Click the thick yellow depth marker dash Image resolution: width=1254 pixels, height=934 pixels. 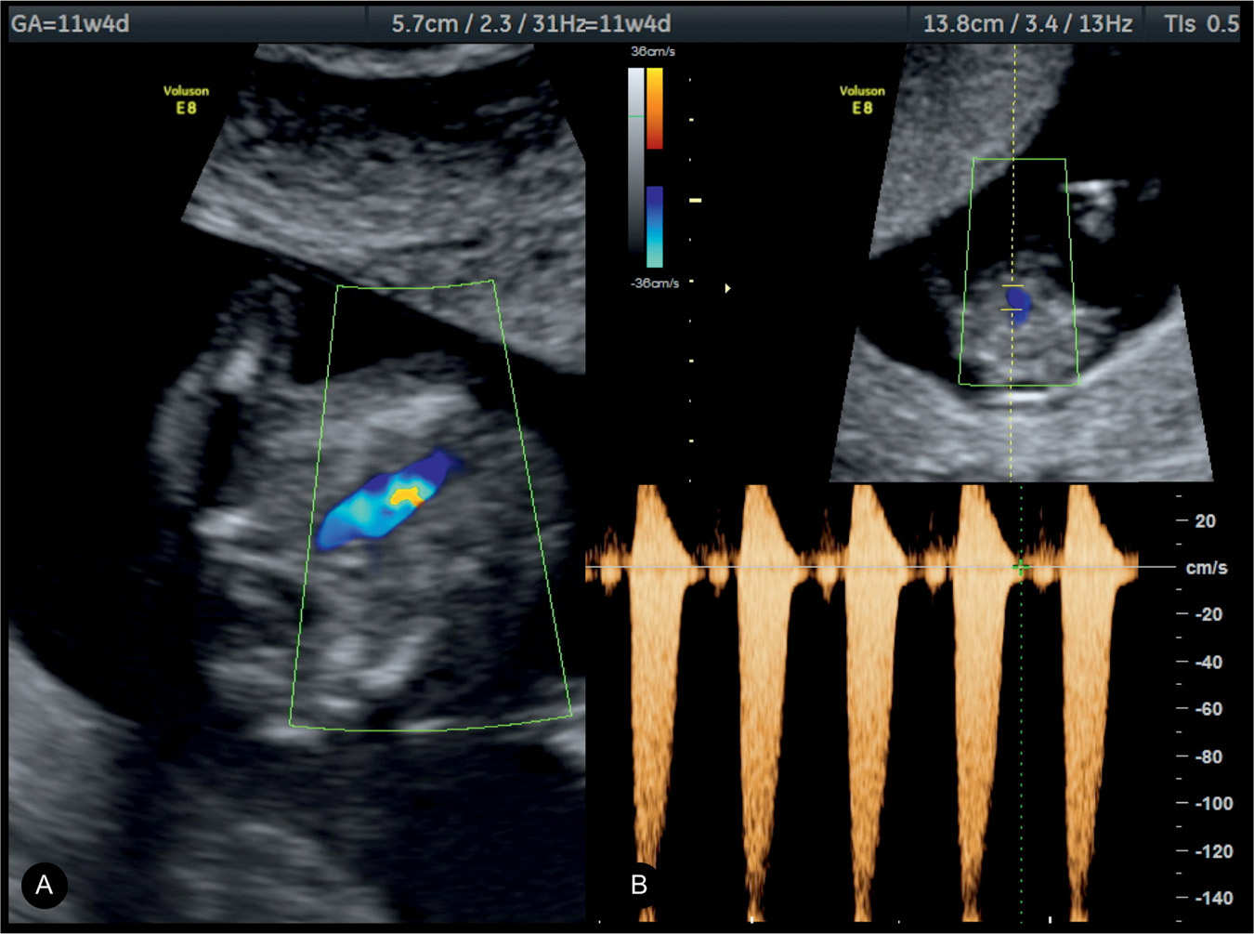pos(694,200)
